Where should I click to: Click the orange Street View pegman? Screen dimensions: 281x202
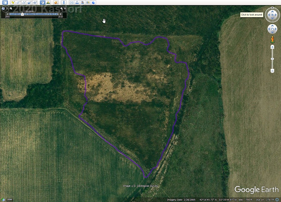pos(272,39)
